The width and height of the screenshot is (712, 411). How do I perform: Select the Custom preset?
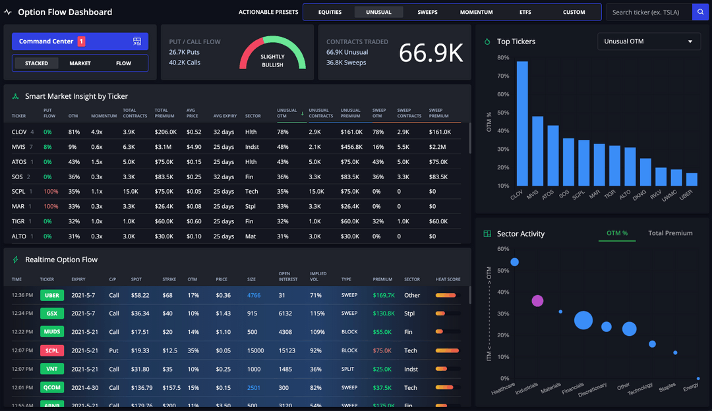574,13
